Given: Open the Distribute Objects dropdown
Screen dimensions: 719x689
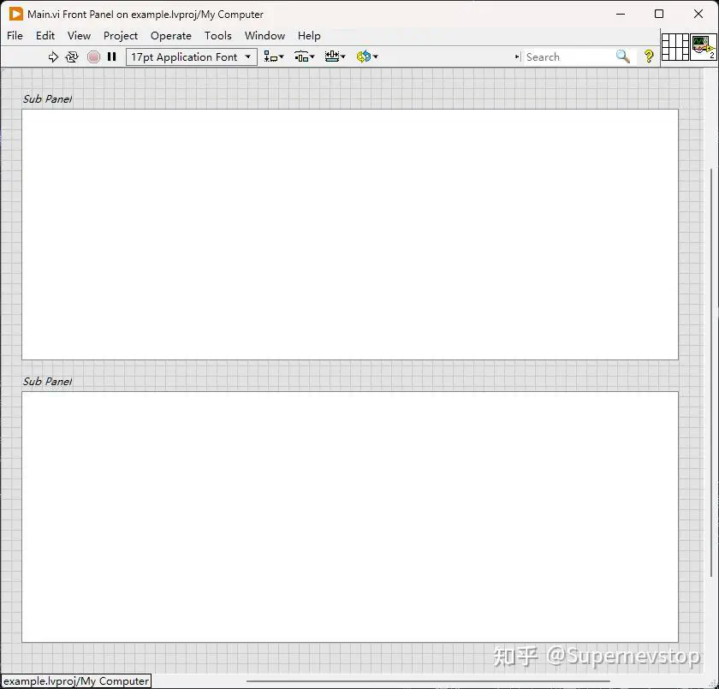Looking at the screenshot, I should 305,56.
